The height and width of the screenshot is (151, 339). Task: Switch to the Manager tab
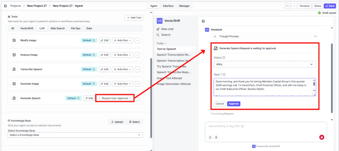(184, 6)
